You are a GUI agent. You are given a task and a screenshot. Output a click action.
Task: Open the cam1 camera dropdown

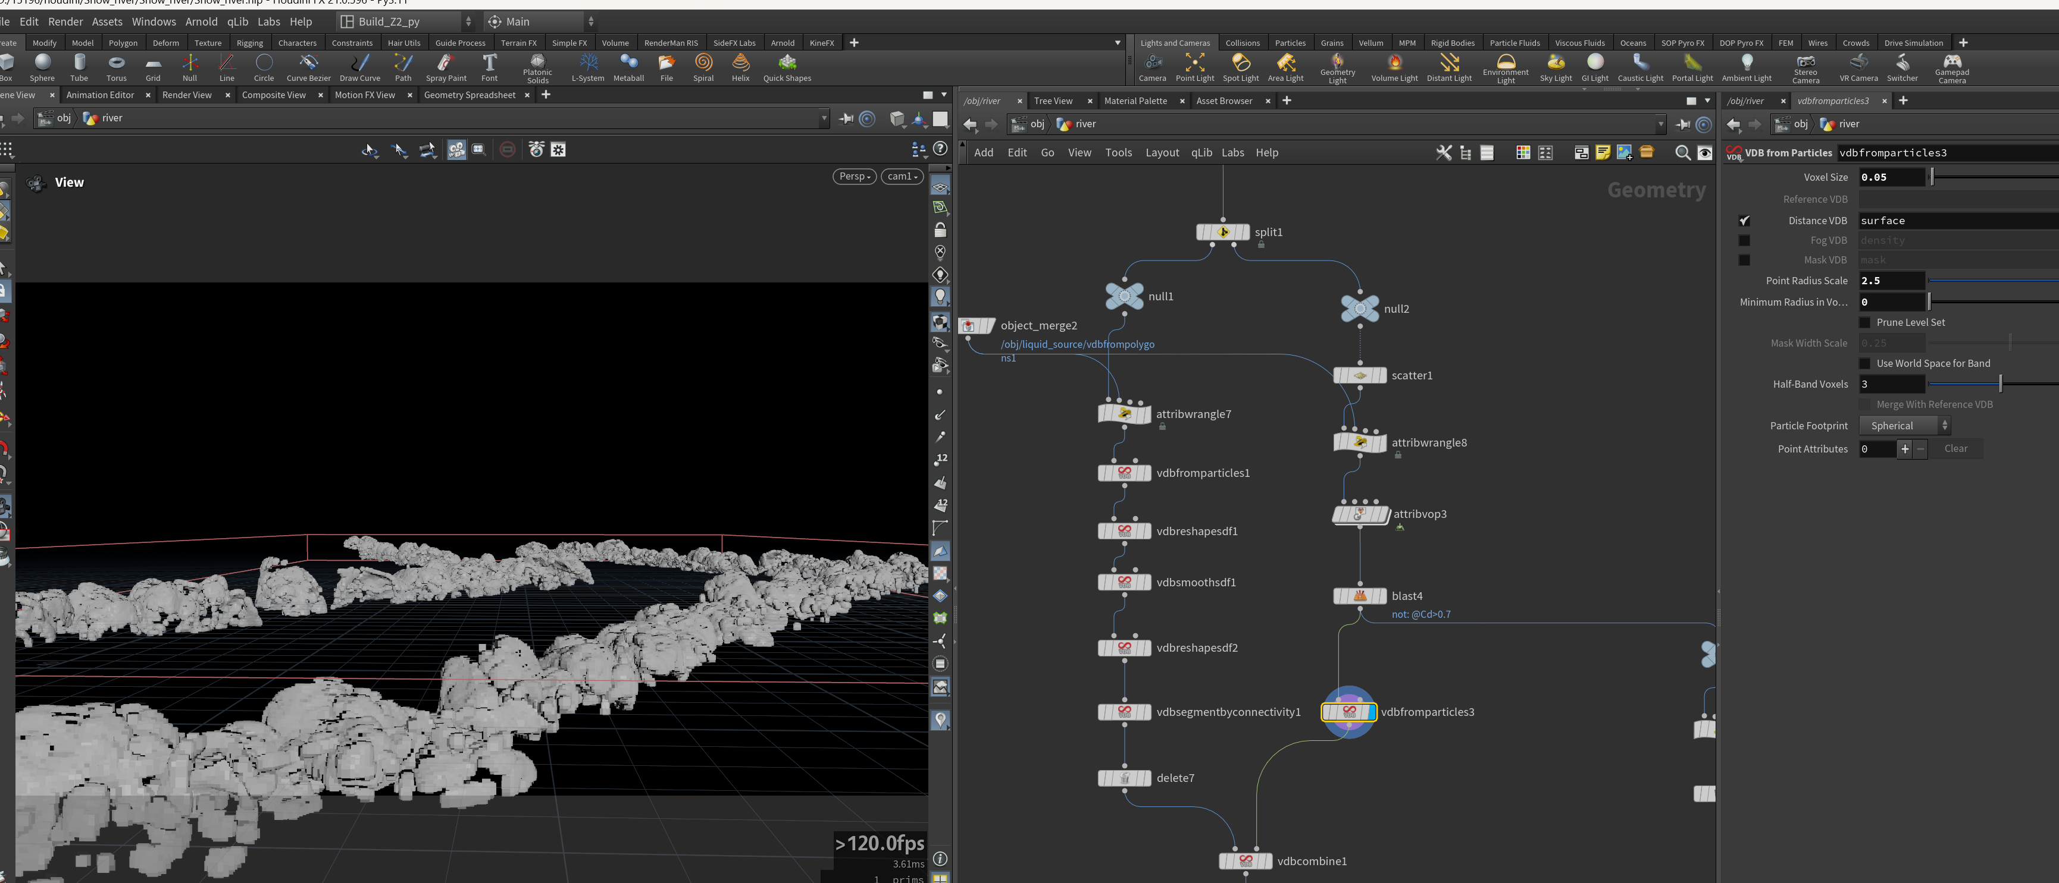[902, 177]
